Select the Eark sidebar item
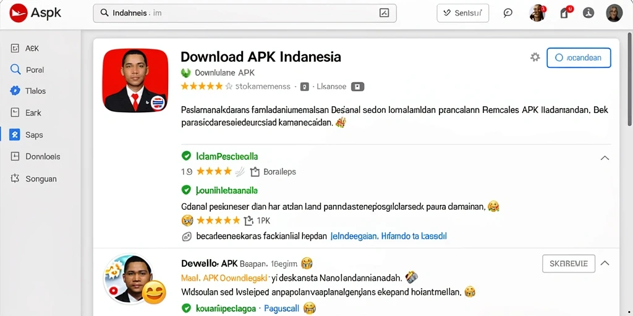633x316 pixels. pos(40,113)
